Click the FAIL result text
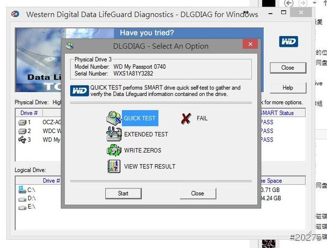The image size is (327, 248). (202, 118)
